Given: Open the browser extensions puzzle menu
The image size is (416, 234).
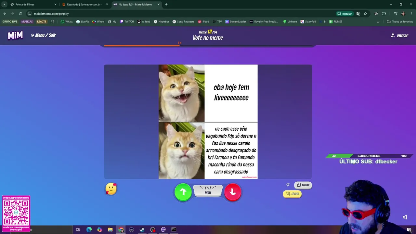Looking at the screenshot, I should 384,14.
